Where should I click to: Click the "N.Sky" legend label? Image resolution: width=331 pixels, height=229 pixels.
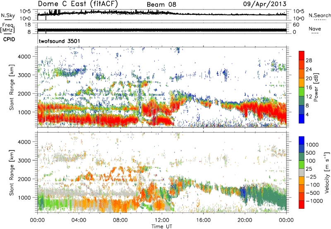[8, 15]
